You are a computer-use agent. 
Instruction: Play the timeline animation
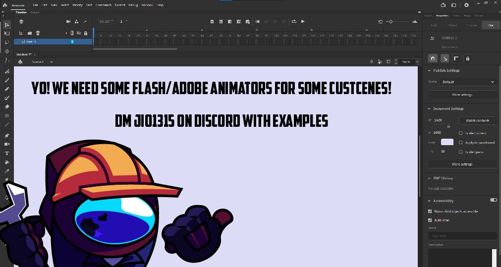click(303, 21)
